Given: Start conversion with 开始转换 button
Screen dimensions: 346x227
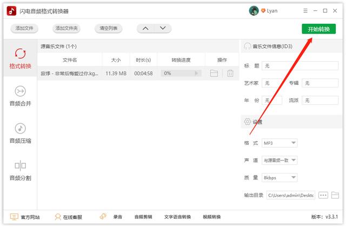Looking at the screenshot, I should pos(318,29).
